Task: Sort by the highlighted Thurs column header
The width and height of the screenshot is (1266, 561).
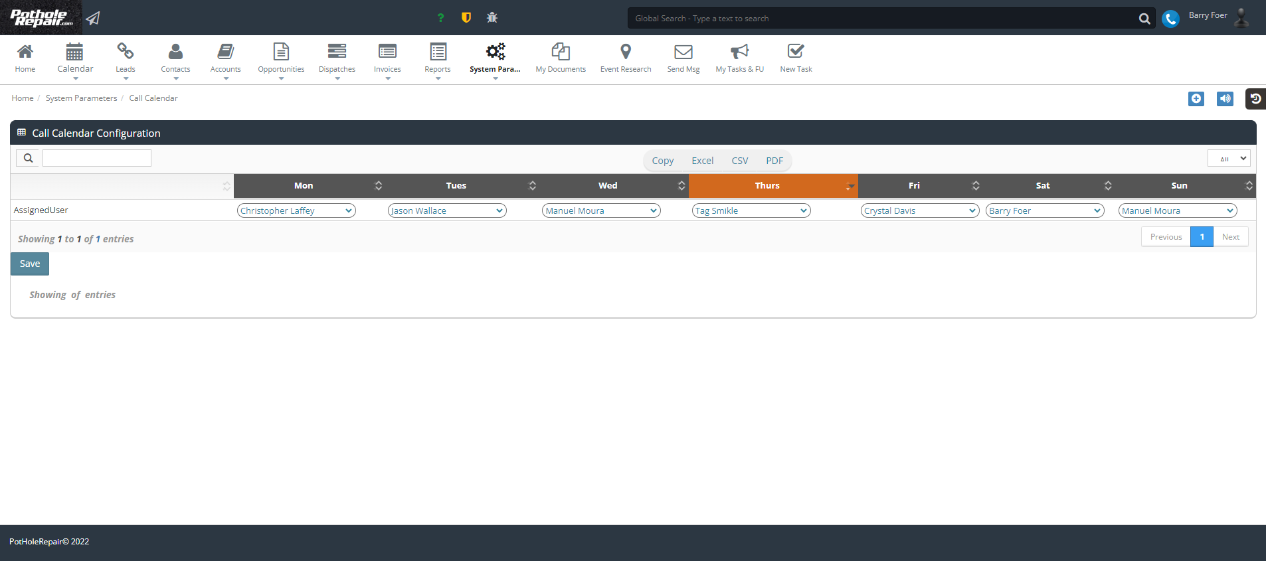Action: [773, 186]
